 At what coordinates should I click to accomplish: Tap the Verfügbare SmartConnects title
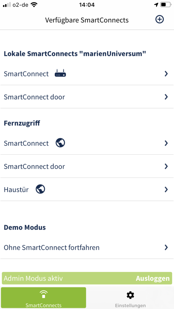click(87, 20)
